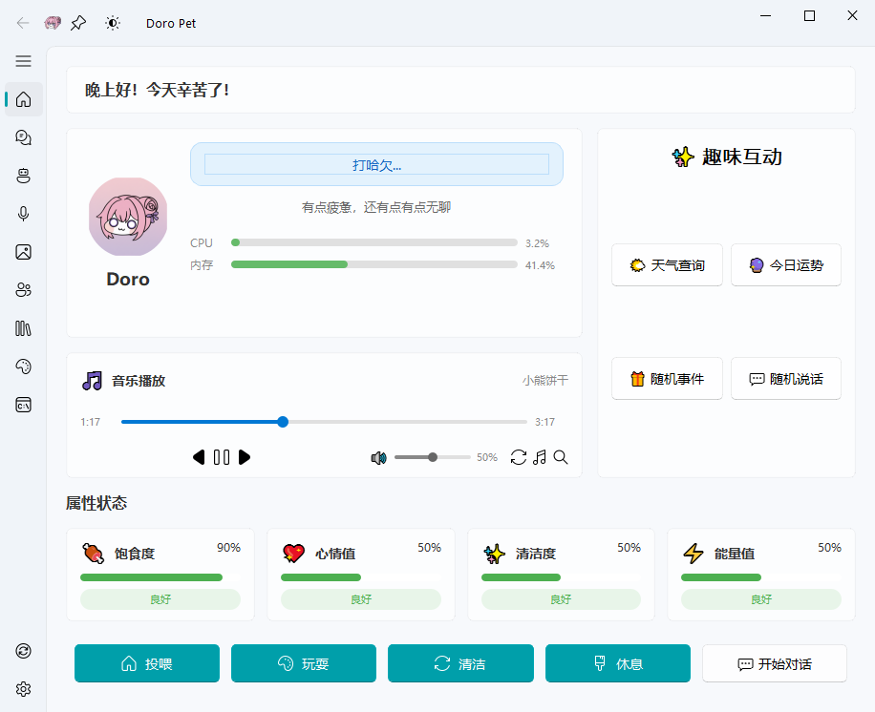
Task: Click the 90% value on 饱食度 card
Action: coord(229,548)
